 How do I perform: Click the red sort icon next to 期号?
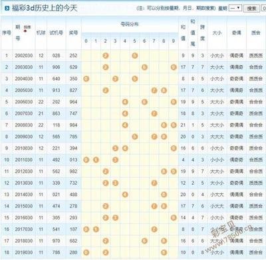[25, 31]
